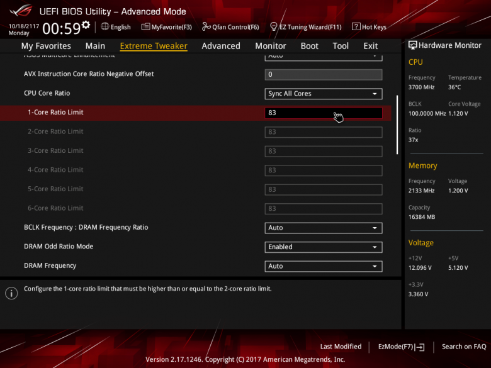Click the info icon beside help text

click(x=11, y=293)
